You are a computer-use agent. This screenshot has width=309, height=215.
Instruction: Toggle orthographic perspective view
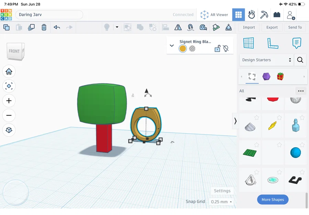[x=9, y=130]
